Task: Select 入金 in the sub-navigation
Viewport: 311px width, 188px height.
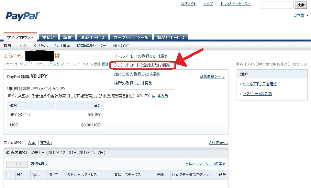Action: [23, 46]
